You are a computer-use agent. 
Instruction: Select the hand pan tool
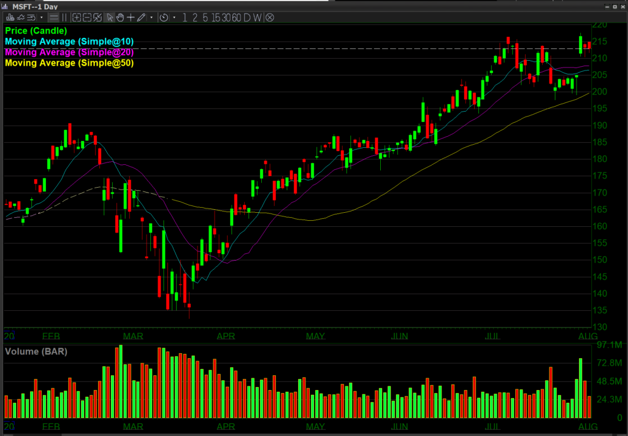click(x=120, y=17)
